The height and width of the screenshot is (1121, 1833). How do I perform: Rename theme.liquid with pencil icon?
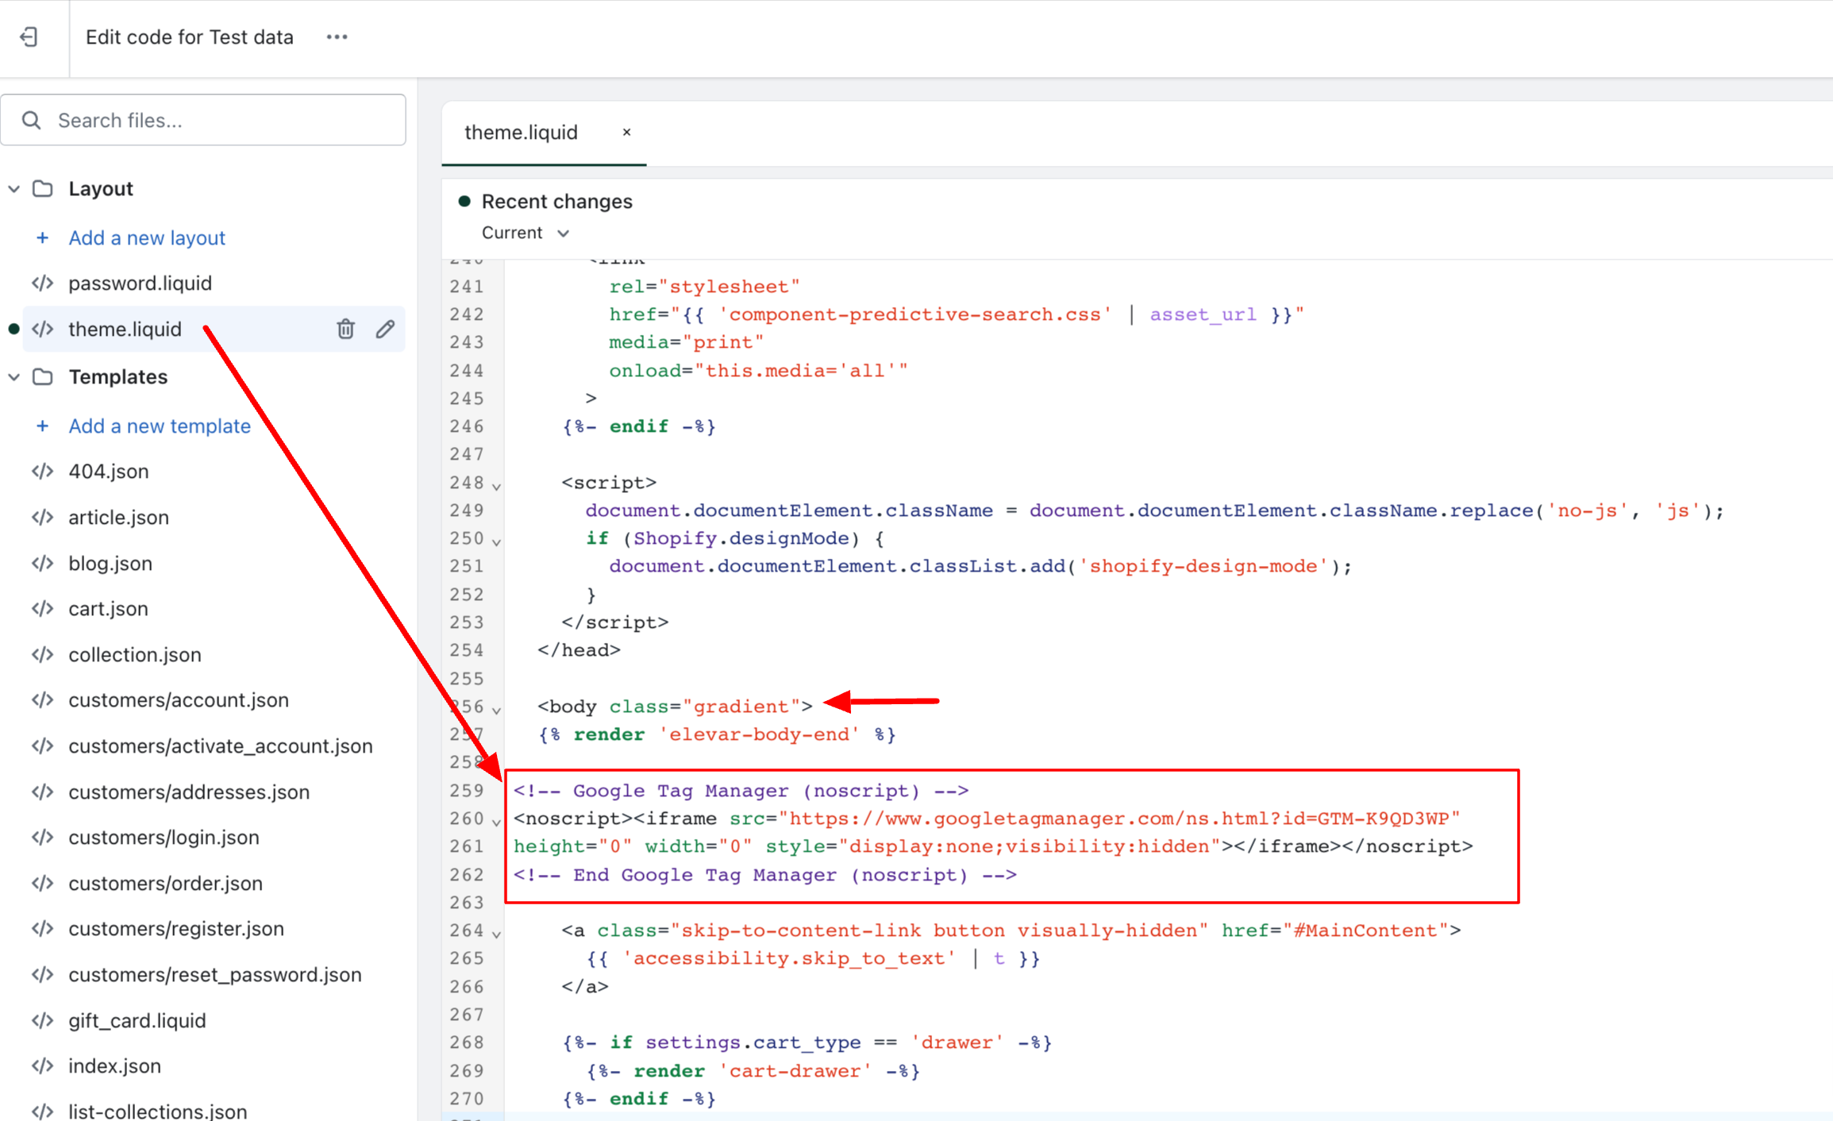click(x=385, y=329)
